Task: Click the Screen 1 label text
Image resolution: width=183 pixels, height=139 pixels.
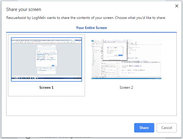Action: click(46, 88)
